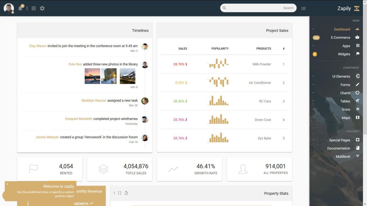Click the Milk Powder popularity bar chart
The image size is (367, 206).
[x=218, y=64]
